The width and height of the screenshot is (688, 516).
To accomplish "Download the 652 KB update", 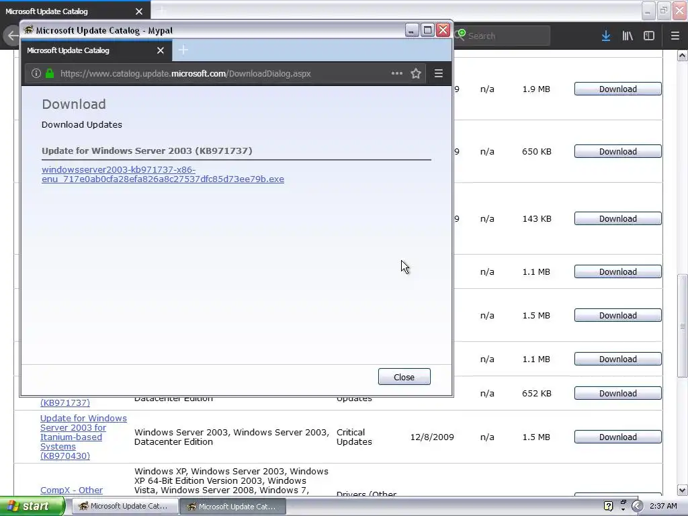I will tap(618, 393).
